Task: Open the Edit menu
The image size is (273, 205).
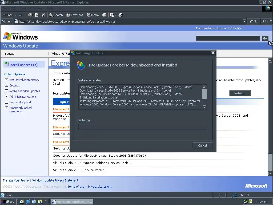Action: pos(13,8)
